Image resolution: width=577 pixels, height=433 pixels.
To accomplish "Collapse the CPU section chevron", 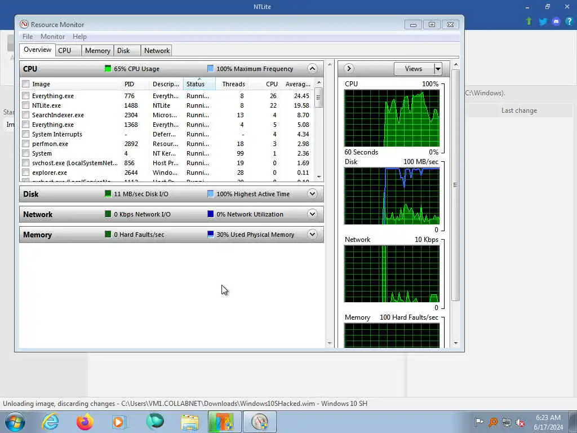I will 312,68.
